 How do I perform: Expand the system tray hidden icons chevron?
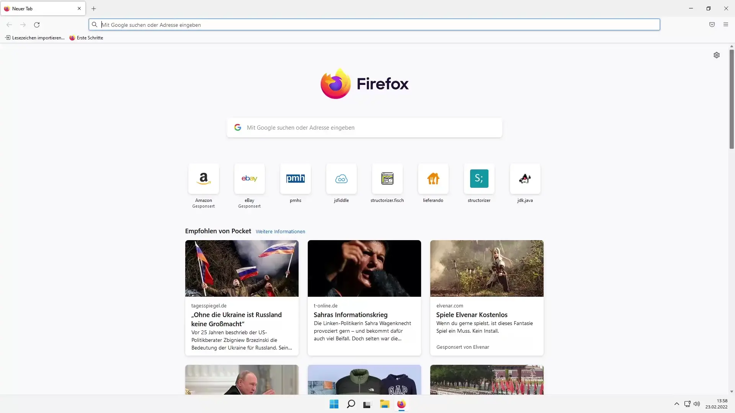(676, 404)
